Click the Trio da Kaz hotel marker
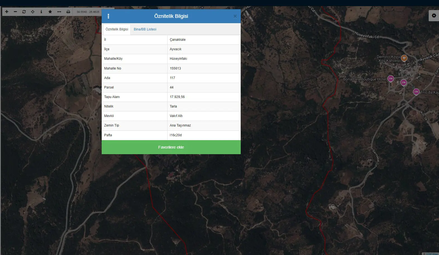The height and width of the screenshot is (255, 439). (416, 92)
